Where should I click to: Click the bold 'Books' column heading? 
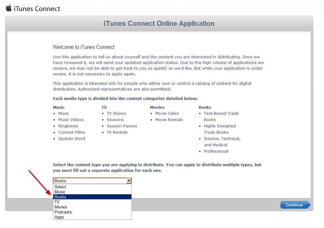205,107
